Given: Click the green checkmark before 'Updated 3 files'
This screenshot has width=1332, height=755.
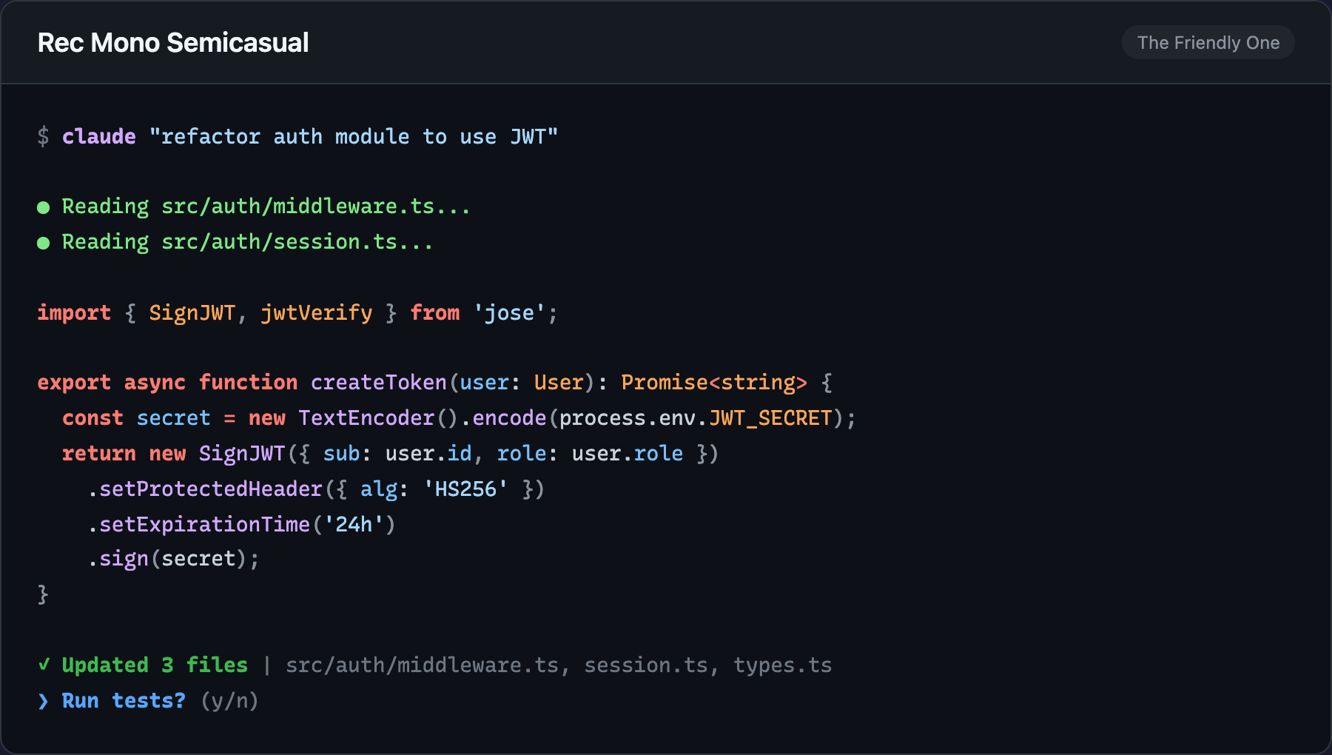Looking at the screenshot, I should (x=44, y=665).
